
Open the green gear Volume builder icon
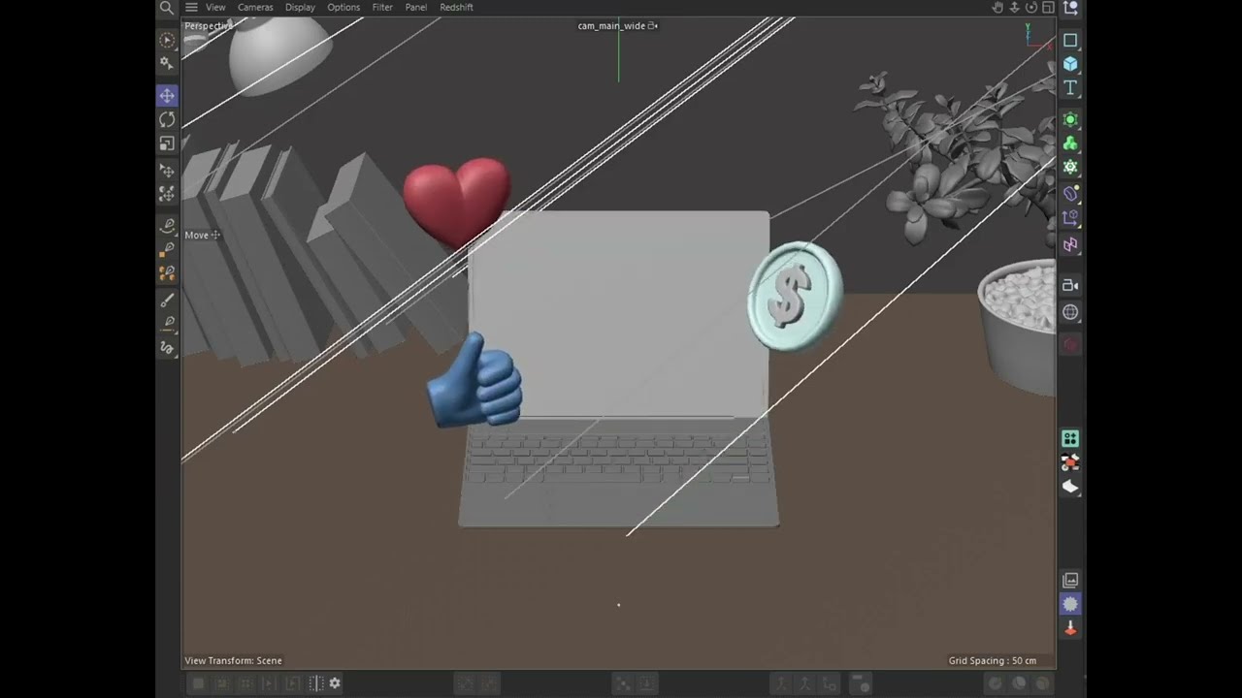pos(1070,167)
